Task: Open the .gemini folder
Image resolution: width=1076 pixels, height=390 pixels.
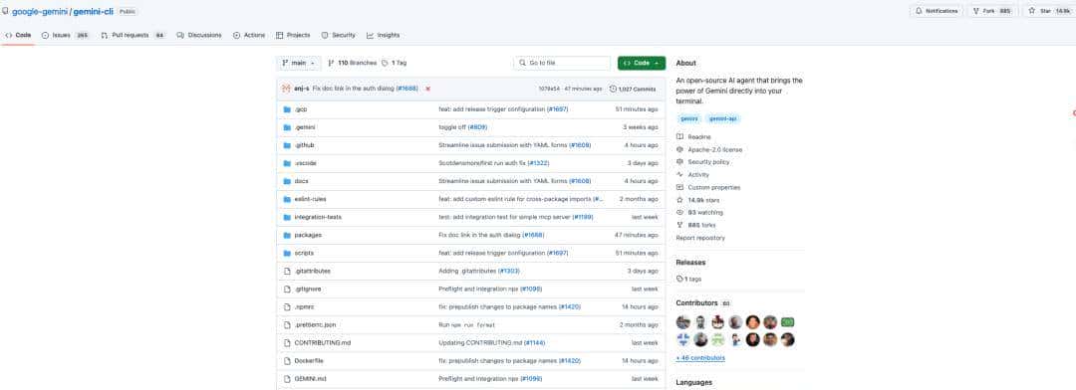Action: click(305, 127)
